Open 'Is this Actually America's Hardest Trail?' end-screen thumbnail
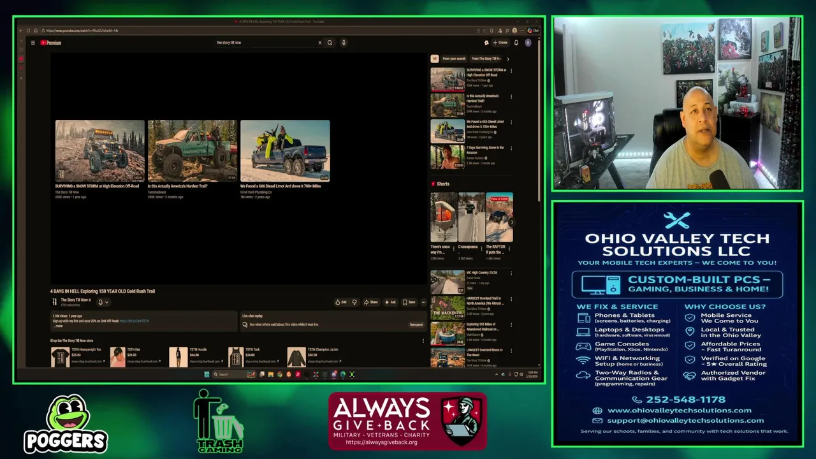The height and width of the screenshot is (459, 816). tap(192, 150)
